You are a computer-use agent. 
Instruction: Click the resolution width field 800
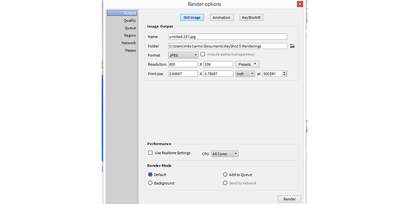183,64
